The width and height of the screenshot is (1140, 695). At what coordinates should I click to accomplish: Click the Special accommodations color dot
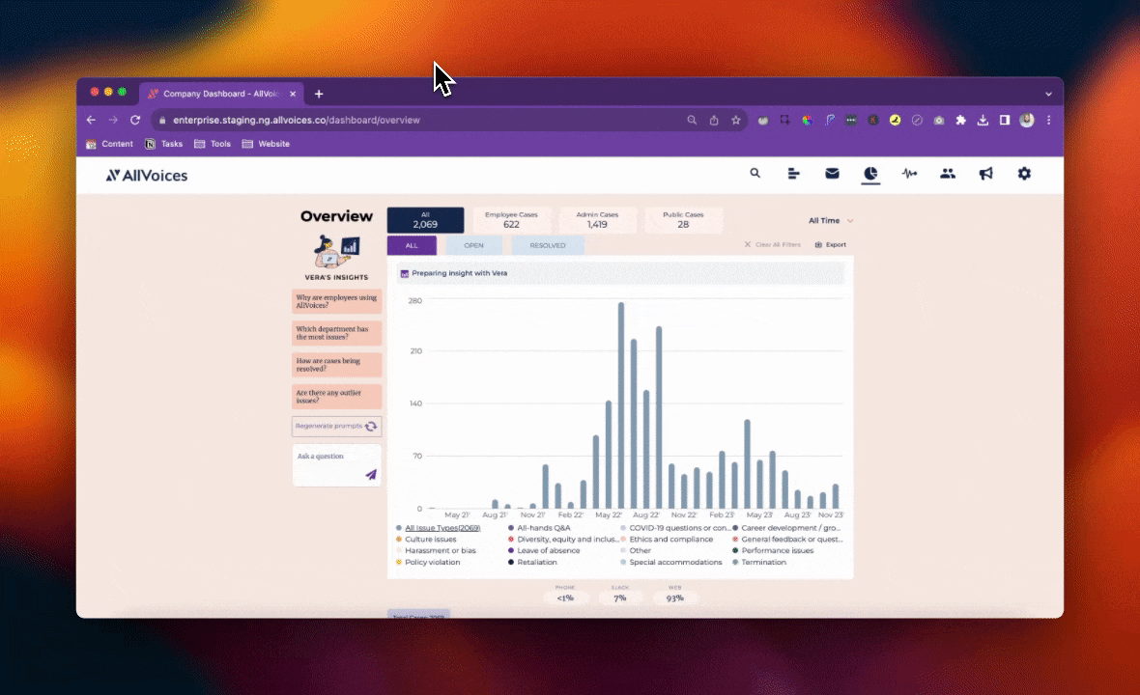623,562
